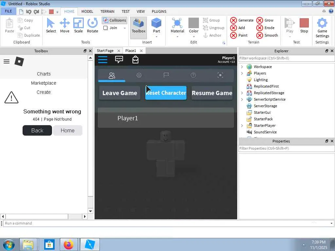Image resolution: width=335 pixels, height=251 pixels.
Task: Click the Add terrain icon
Action: [233, 28]
